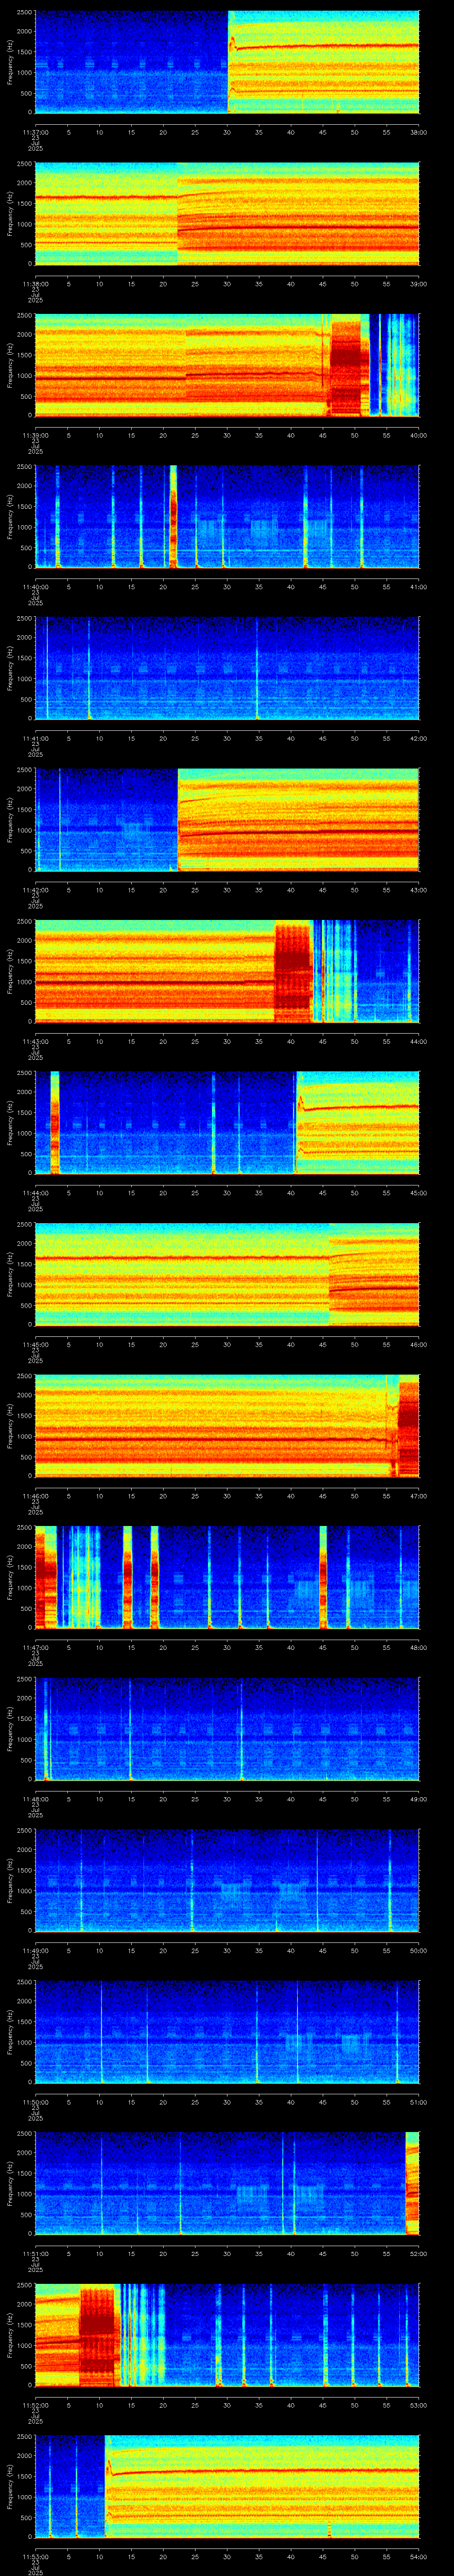Select the spectrogram panel starting at 11:39:00
This screenshot has height=2576, width=454.
coord(227,365)
